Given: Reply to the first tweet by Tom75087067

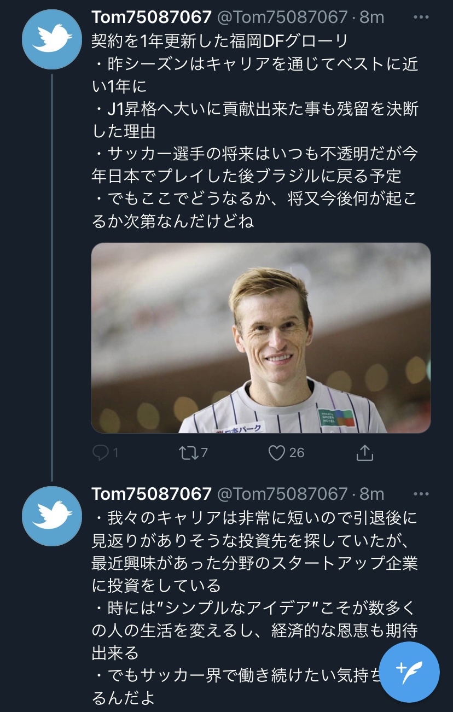Looking at the screenshot, I should [101, 453].
